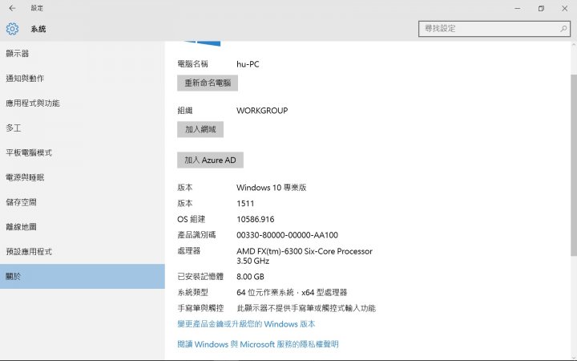Focus the 尋找設定 search field
This screenshot has height=361, width=577.
coord(494,29)
